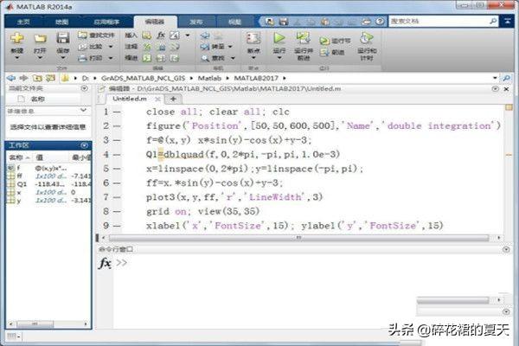The width and height of the screenshot is (519, 346).
Task: Switch to the Apps ribbon tab
Action: pos(106,22)
